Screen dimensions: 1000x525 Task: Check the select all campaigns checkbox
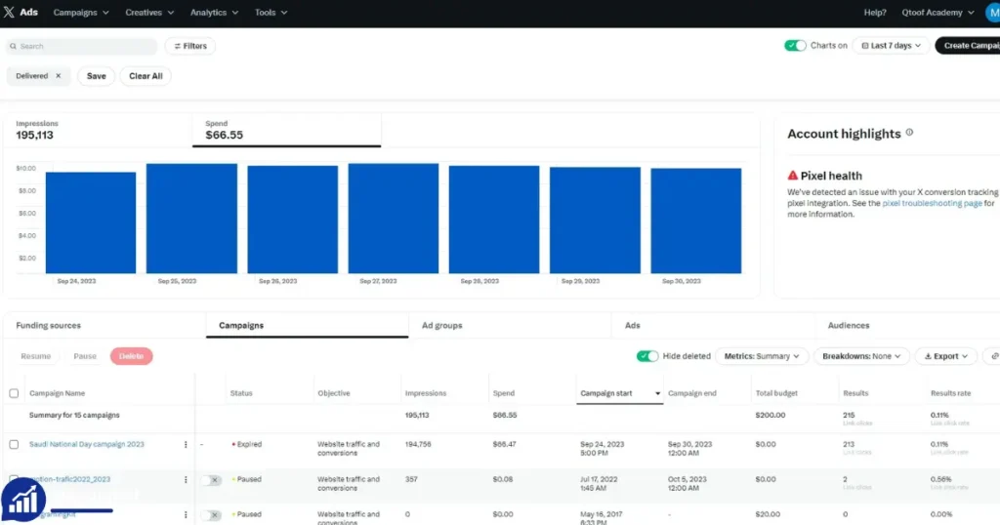[14, 393]
